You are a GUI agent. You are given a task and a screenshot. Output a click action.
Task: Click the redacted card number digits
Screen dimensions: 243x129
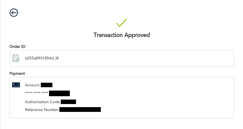59,93
